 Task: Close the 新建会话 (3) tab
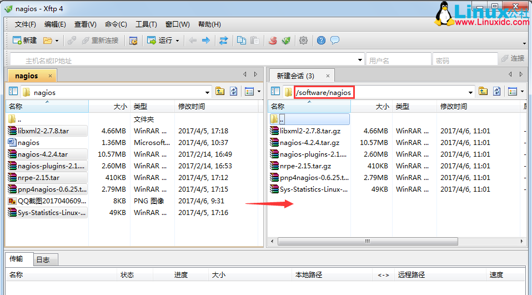pos(328,76)
